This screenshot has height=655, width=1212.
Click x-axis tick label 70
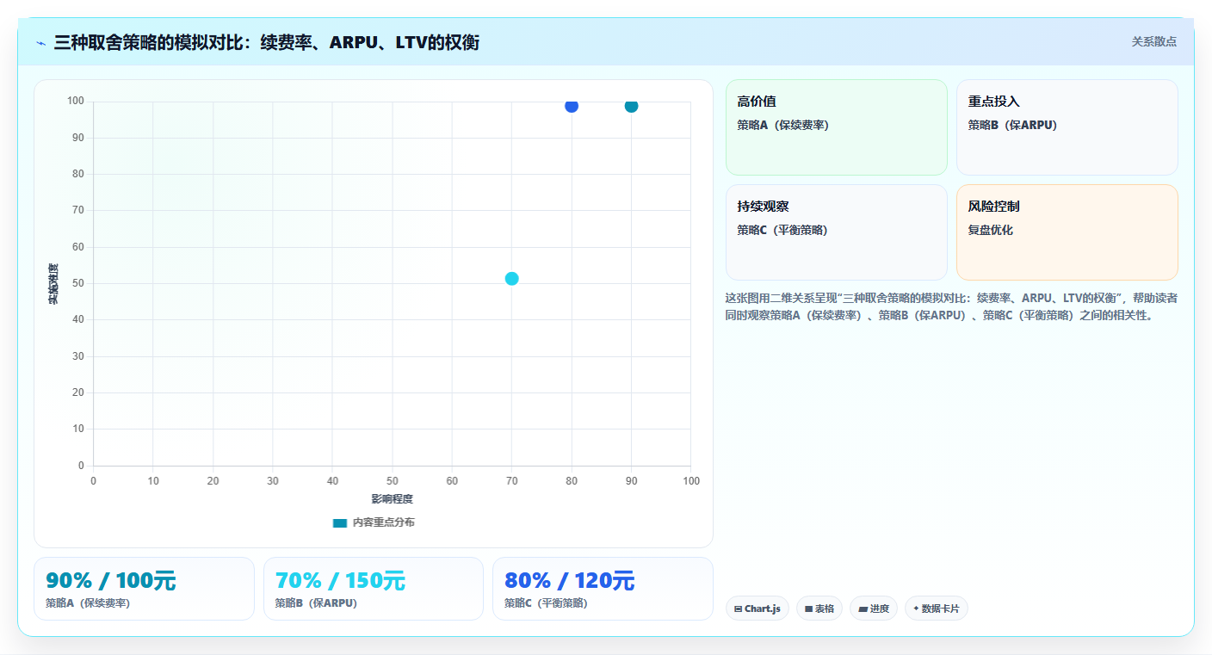[511, 481]
